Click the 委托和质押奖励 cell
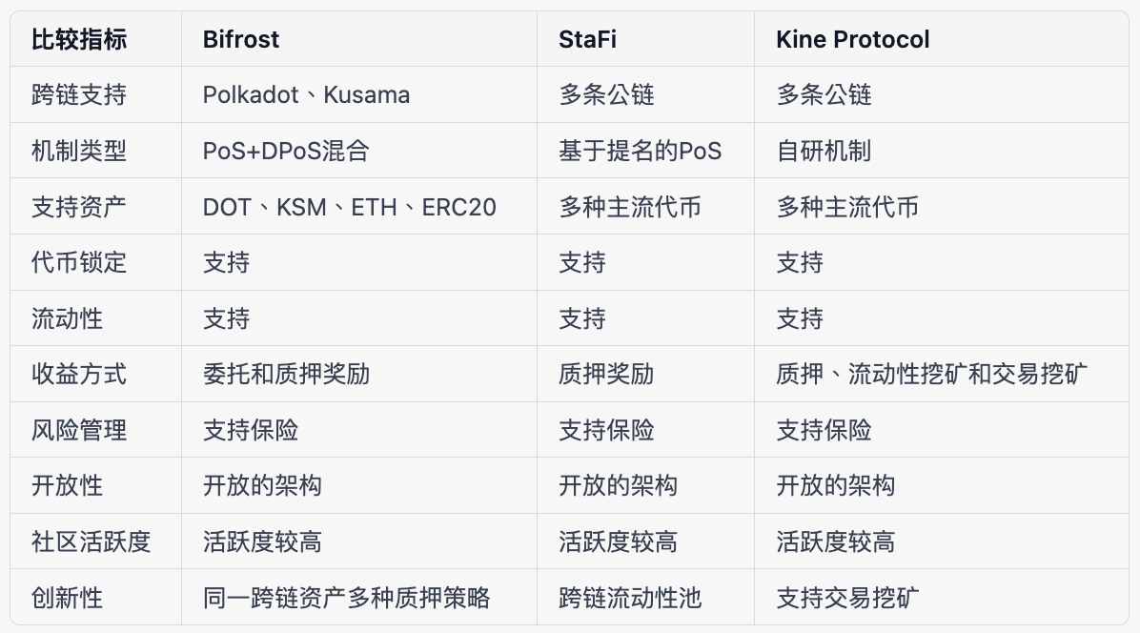This screenshot has width=1140, height=633. [x=286, y=374]
